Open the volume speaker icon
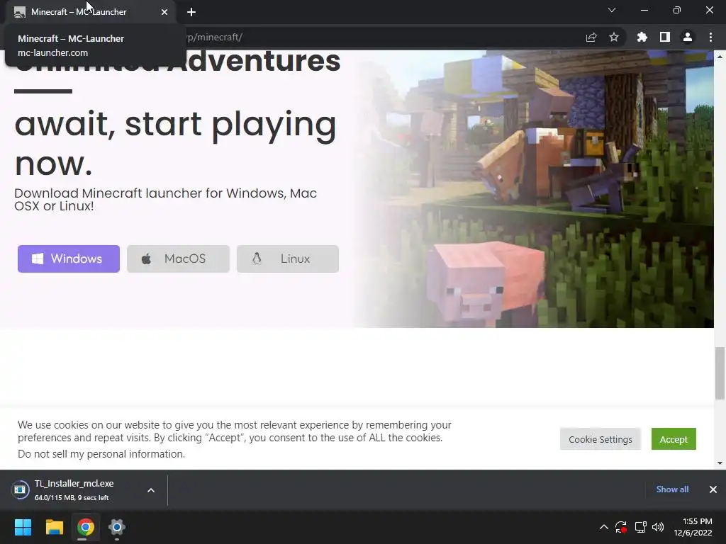Screen dimensions: 726x544 click(x=657, y=527)
